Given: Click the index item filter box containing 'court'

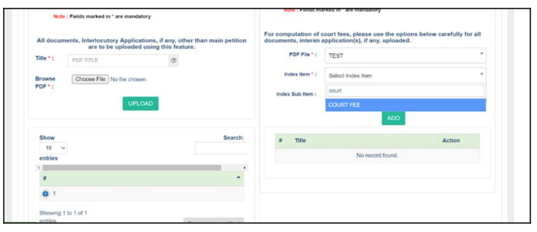Looking at the screenshot, I should pos(405,91).
